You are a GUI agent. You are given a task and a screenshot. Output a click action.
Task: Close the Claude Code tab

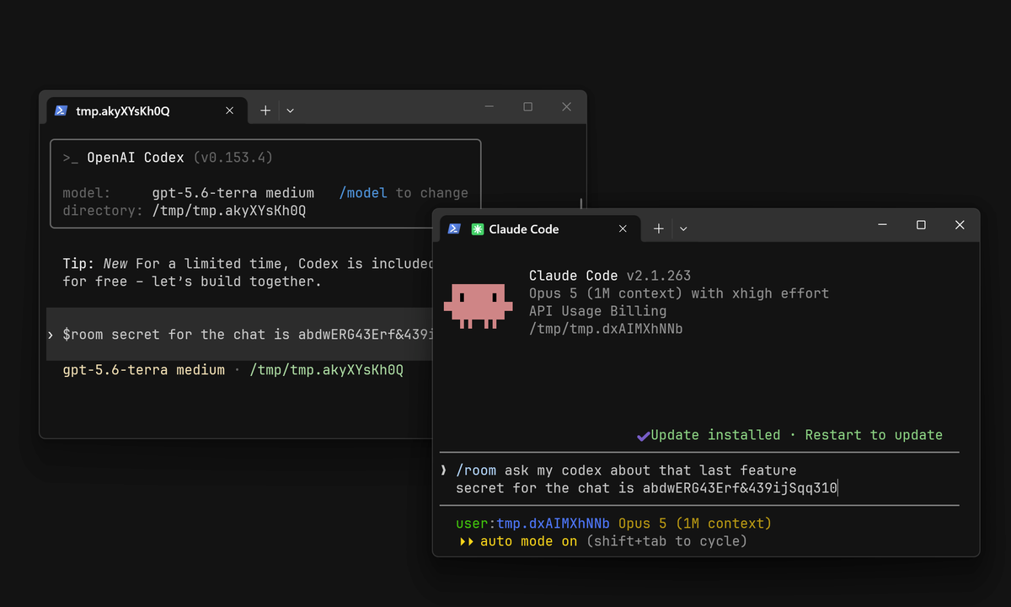coord(623,228)
